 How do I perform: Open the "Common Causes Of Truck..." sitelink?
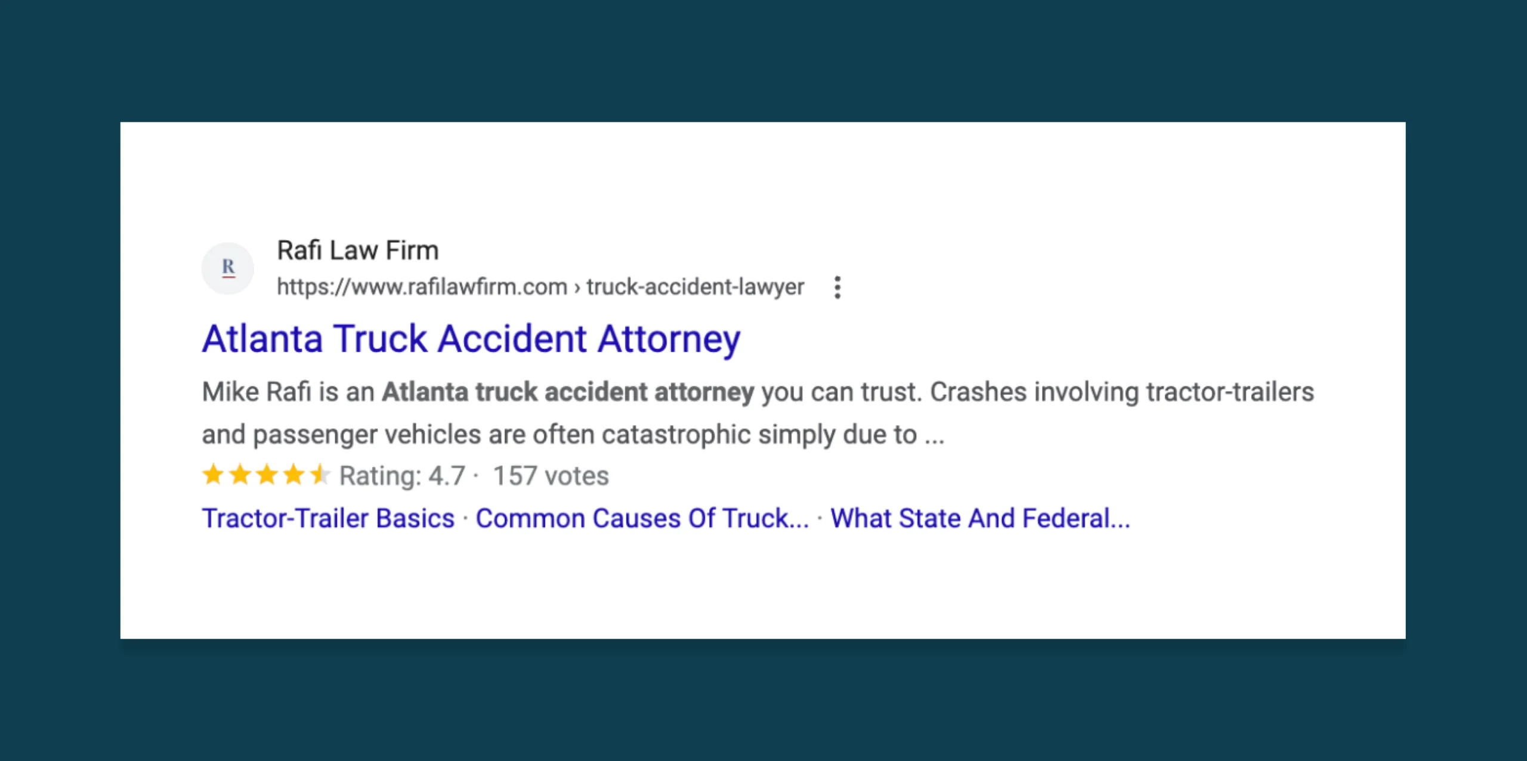[x=642, y=518]
